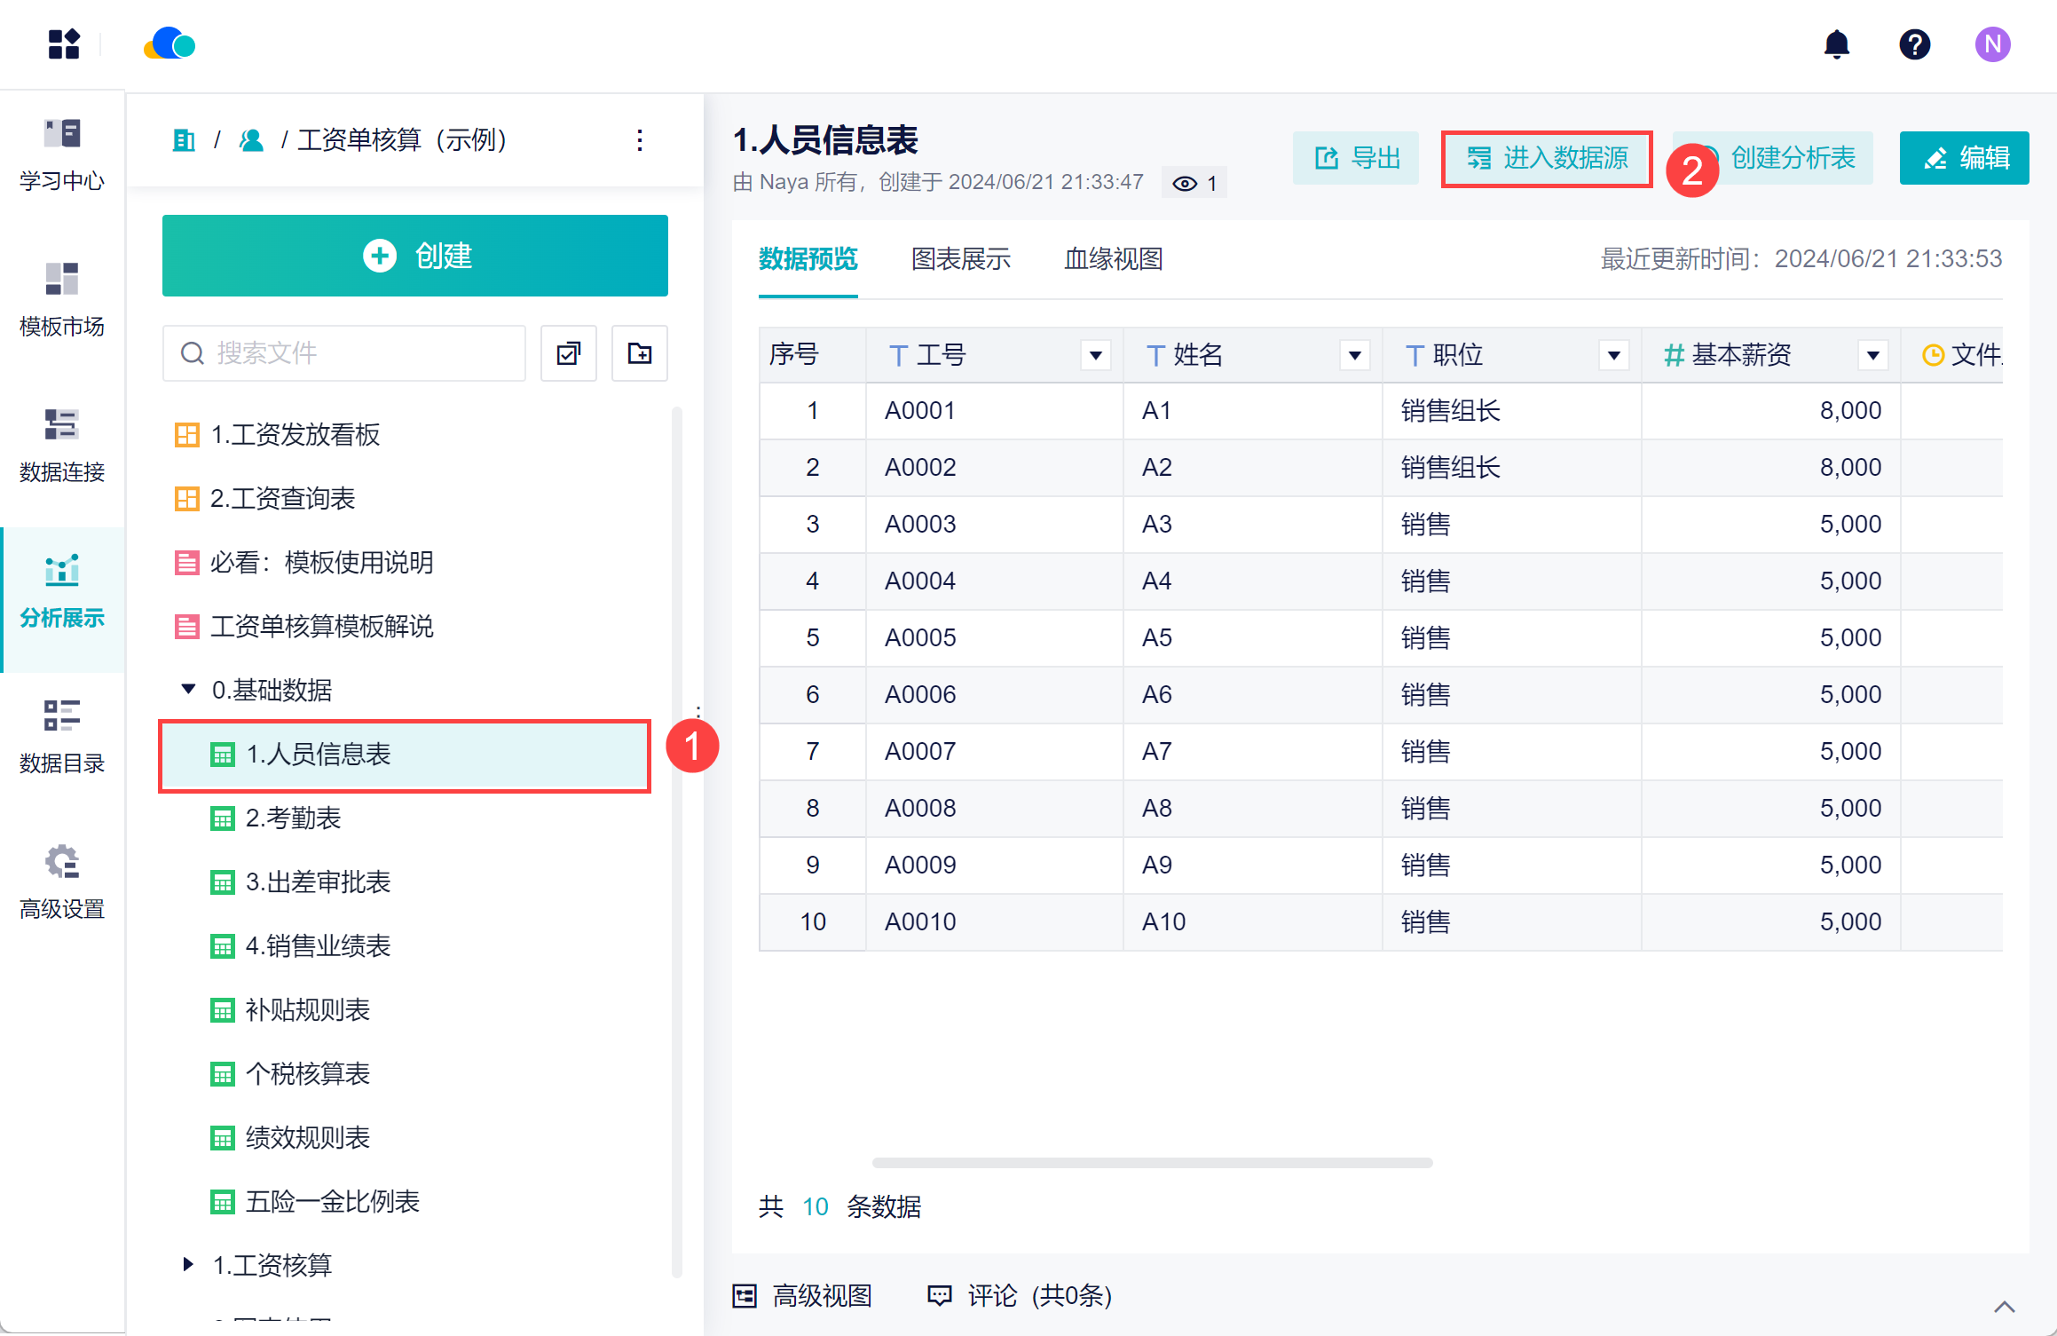
Task: Toggle the batch-select checkbox icon
Action: pos(568,353)
